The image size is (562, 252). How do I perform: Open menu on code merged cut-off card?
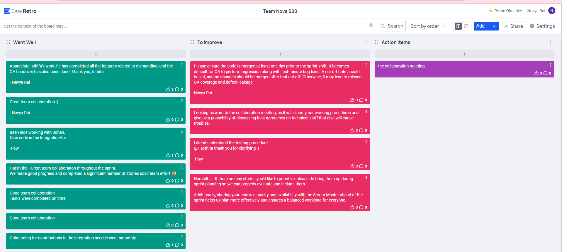pos(366,65)
